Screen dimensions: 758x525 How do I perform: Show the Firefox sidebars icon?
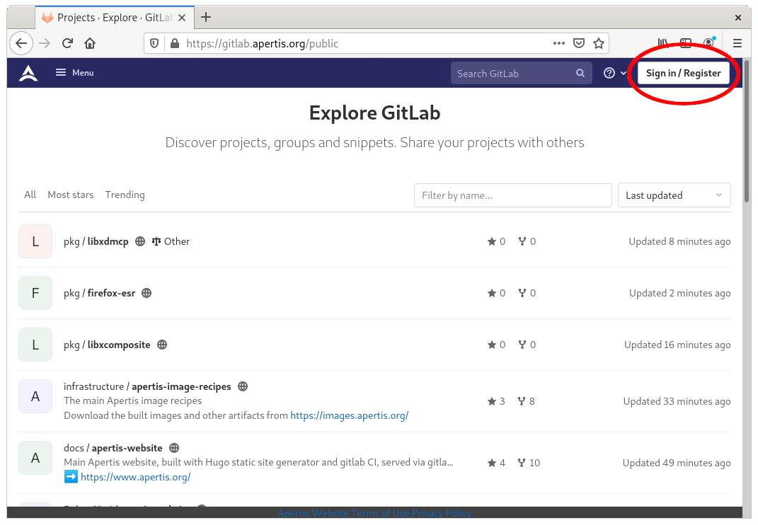click(x=686, y=43)
